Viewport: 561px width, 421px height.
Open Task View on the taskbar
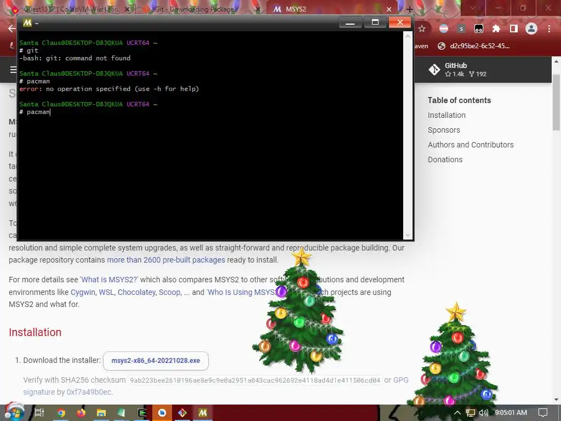39,413
